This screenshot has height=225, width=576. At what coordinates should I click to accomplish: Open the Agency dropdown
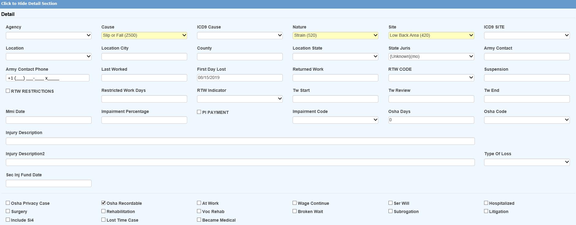(x=48, y=36)
